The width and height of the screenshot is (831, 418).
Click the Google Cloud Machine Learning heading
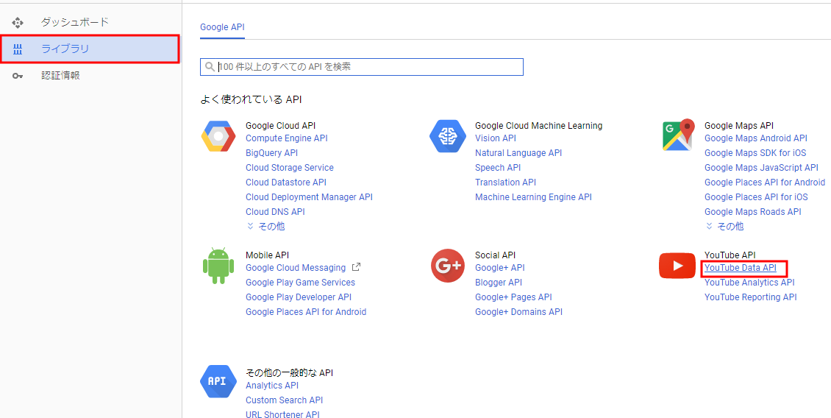tap(539, 126)
